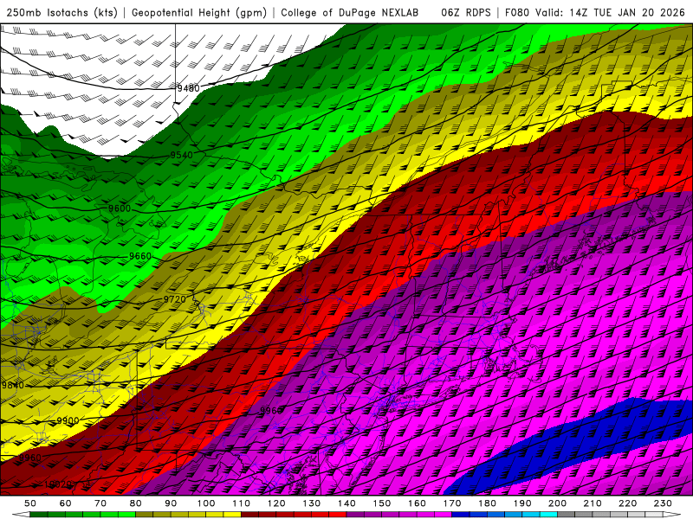Click the '110' value on the color scale
693x519 pixels.
pos(242,503)
